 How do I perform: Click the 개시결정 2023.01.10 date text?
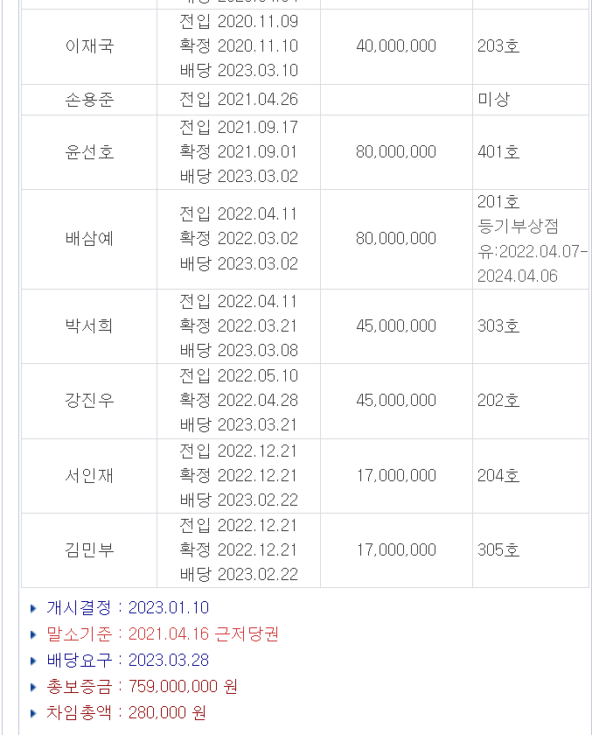(x=168, y=608)
